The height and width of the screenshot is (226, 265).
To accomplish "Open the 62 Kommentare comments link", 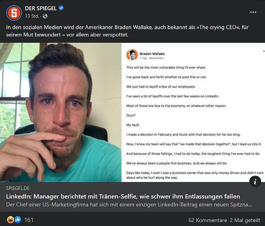I will click(x=208, y=220).
